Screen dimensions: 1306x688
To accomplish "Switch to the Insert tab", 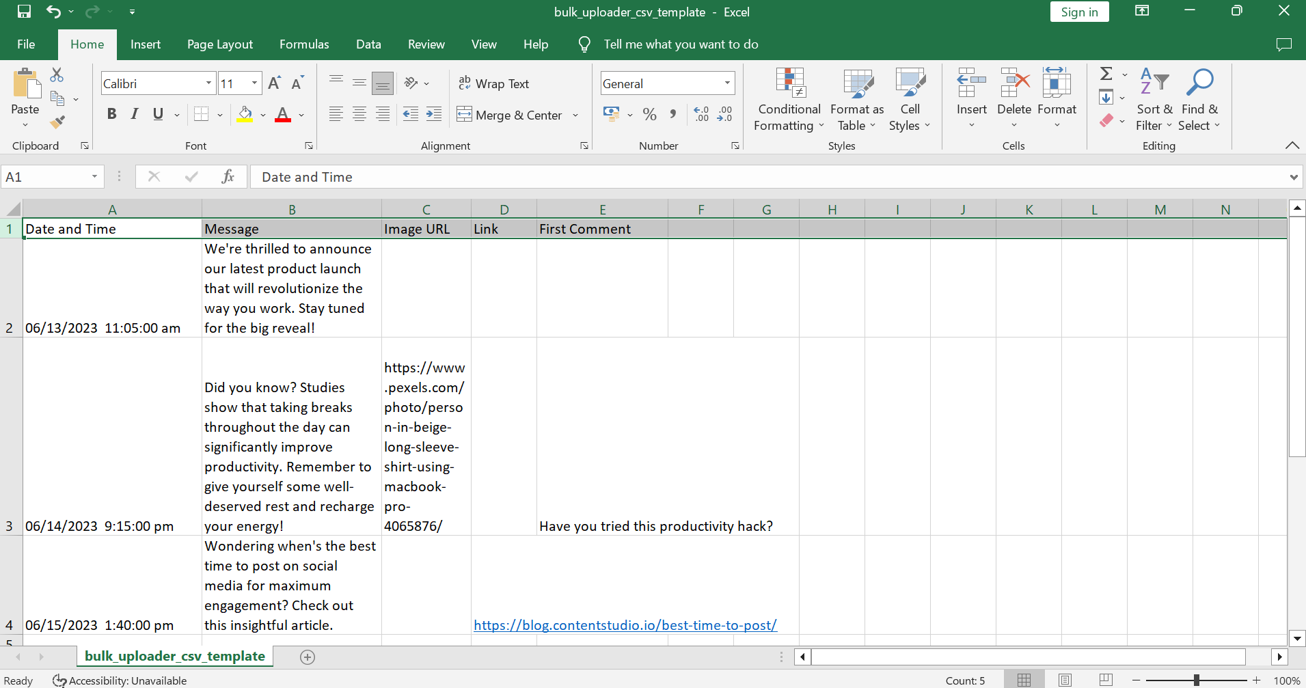I will (146, 44).
